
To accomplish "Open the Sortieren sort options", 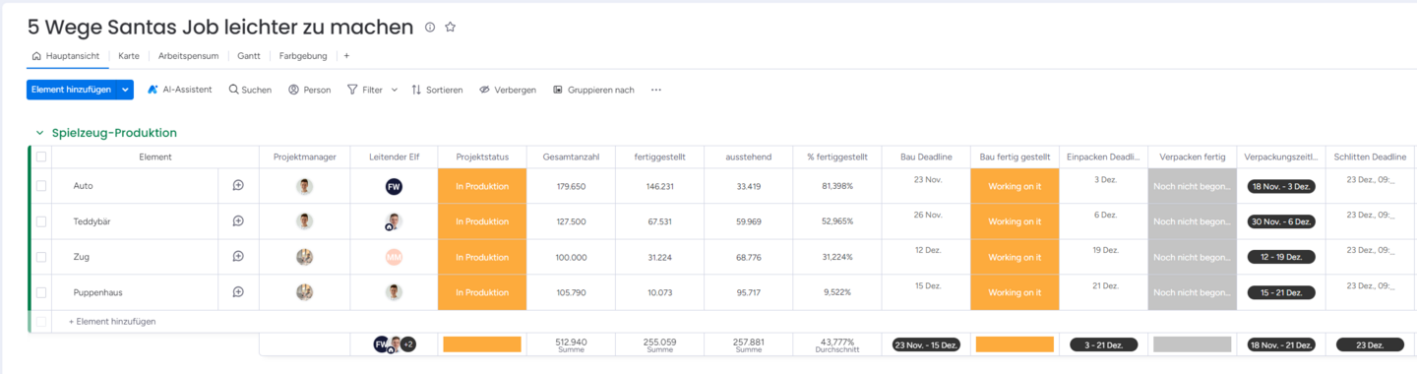I will coord(437,90).
